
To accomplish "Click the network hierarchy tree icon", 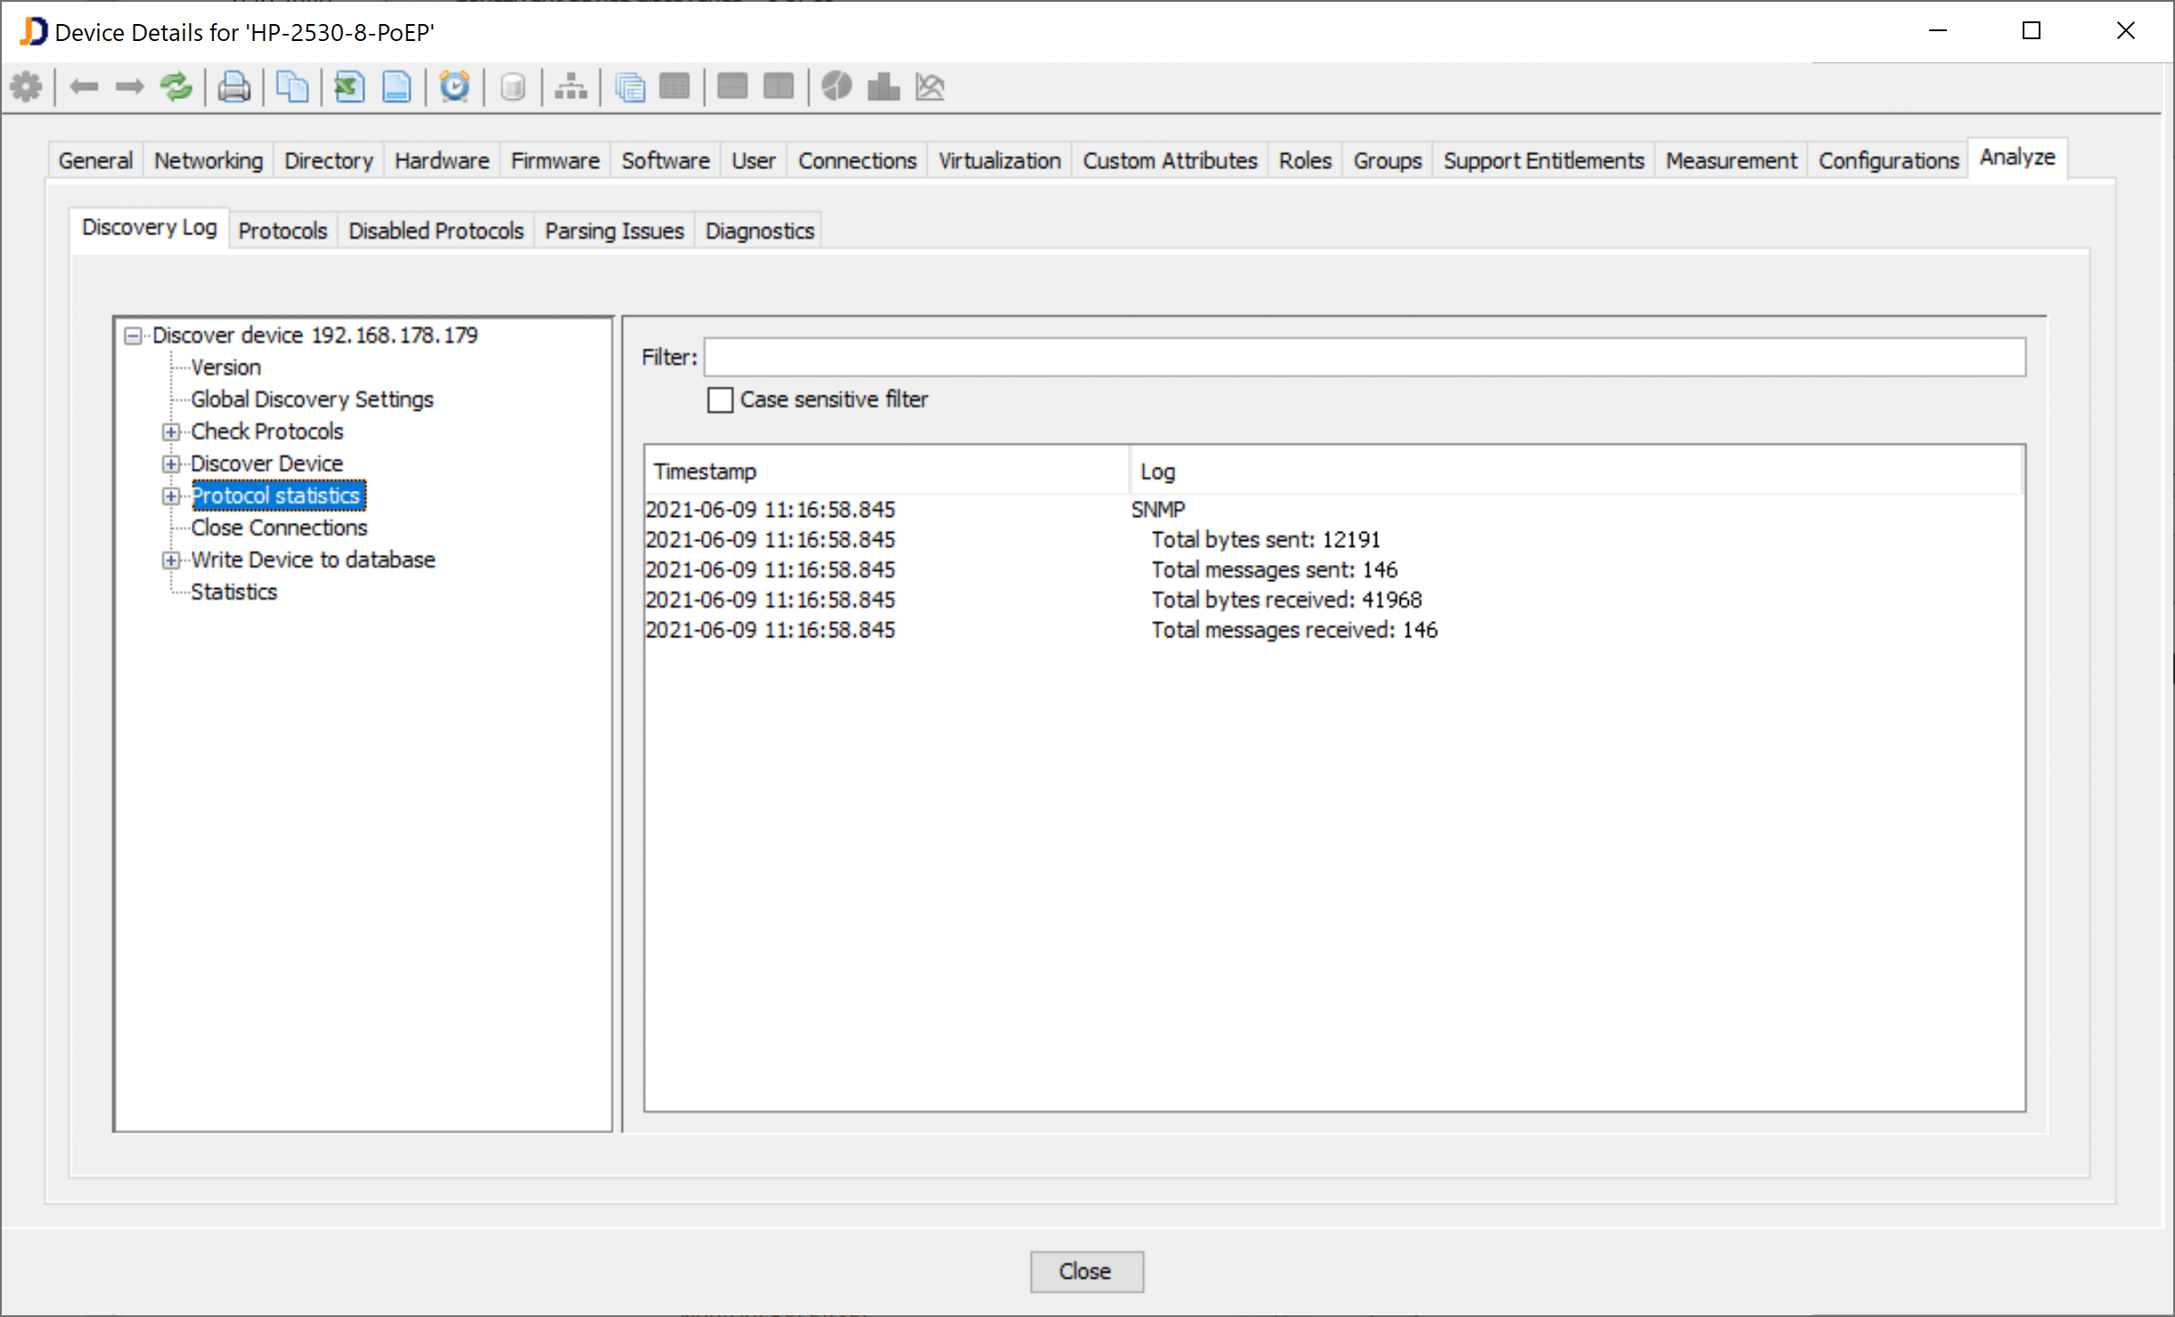I will pyautogui.click(x=570, y=87).
